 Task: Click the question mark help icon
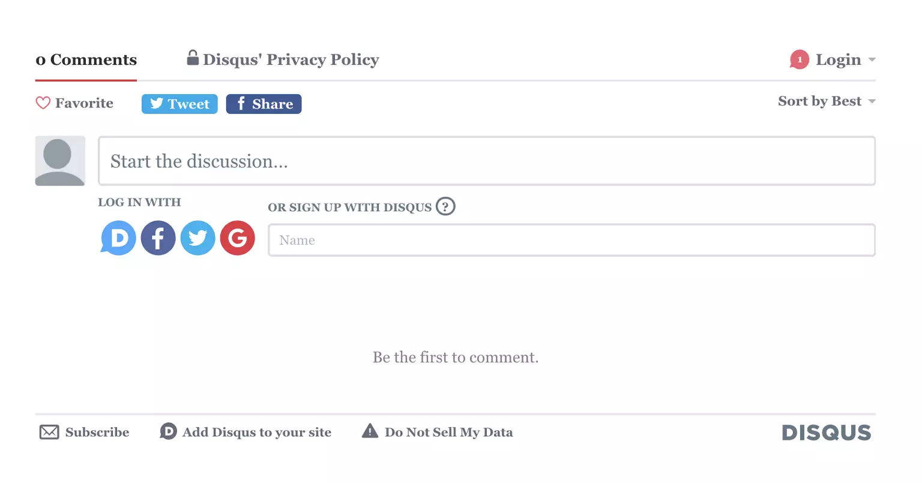445,206
